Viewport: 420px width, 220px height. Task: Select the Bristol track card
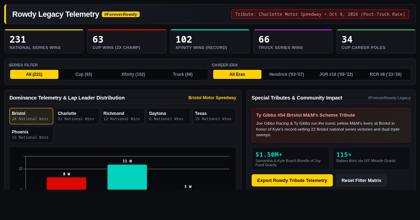[x=31, y=116]
